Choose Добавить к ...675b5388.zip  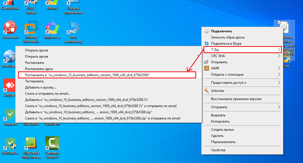pyautogui.click(x=108, y=112)
